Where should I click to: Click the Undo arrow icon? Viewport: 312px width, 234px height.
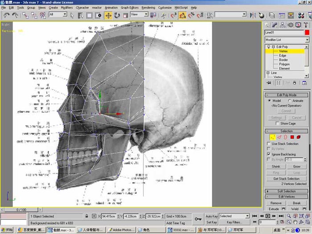[x=7, y=15]
